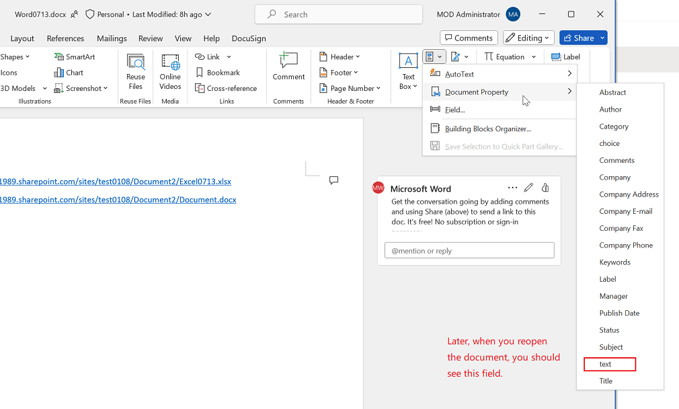Viewport: 679px width, 409px height.
Task: Expand the Link dropdown arrow
Action: point(229,57)
